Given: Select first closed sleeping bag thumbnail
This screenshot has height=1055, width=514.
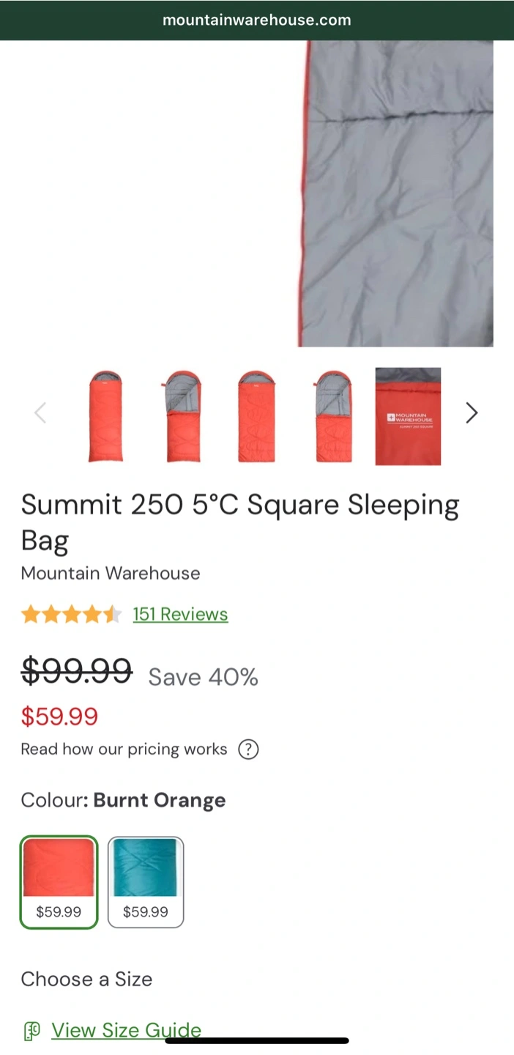Looking at the screenshot, I should (105, 416).
